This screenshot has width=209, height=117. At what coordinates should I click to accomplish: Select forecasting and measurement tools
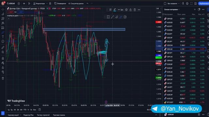[x=3, y=28]
